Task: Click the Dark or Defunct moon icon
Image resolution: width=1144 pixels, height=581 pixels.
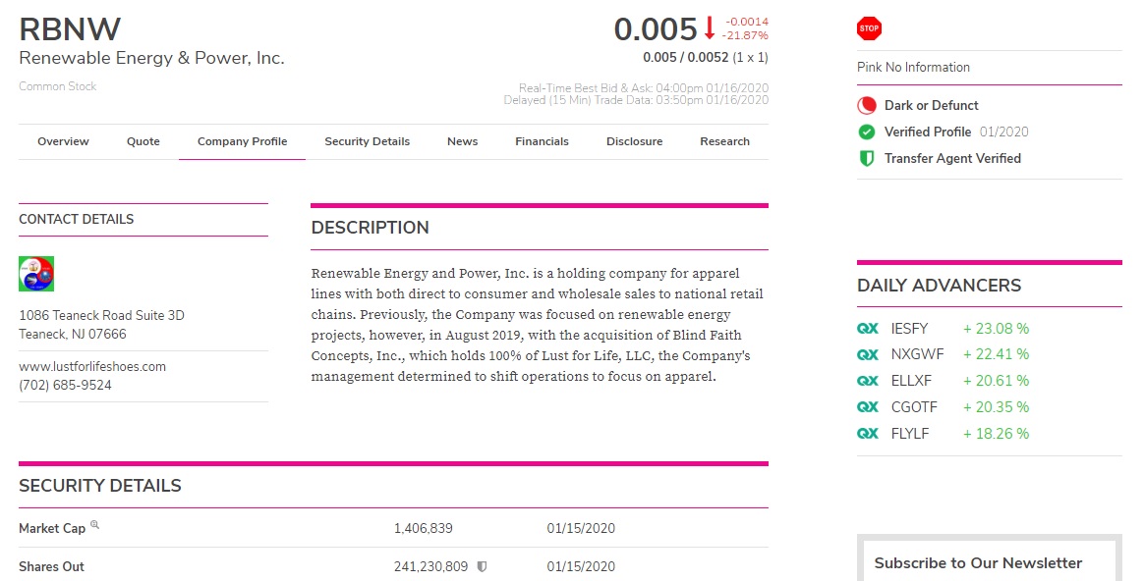Action: click(x=867, y=106)
